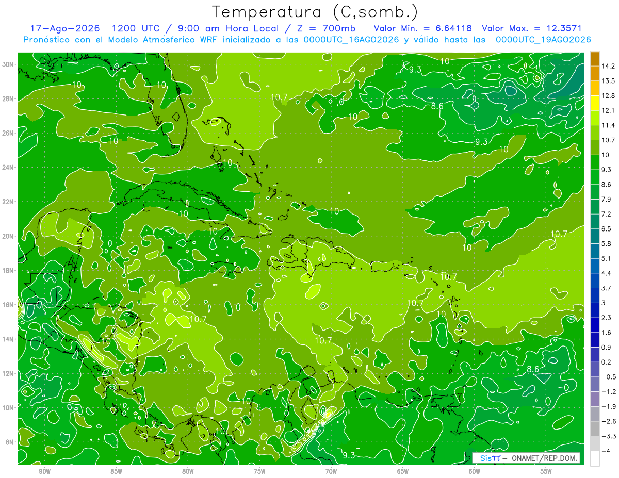Click the 10N latitude axis label
Viewport: 619px width, 478px height.
[9, 408]
